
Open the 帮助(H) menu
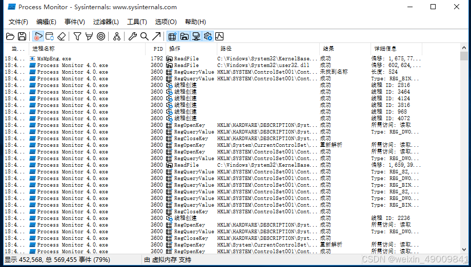coord(195,22)
